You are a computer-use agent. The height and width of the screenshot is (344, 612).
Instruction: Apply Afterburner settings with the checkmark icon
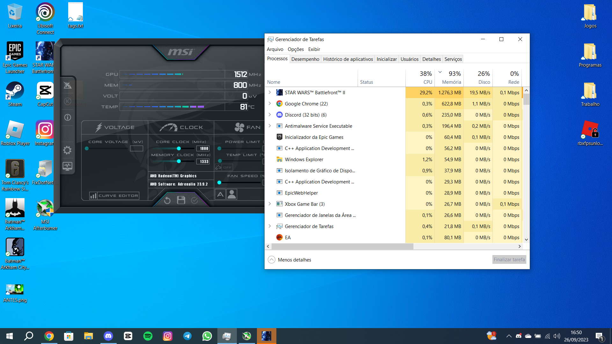(x=194, y=200)
